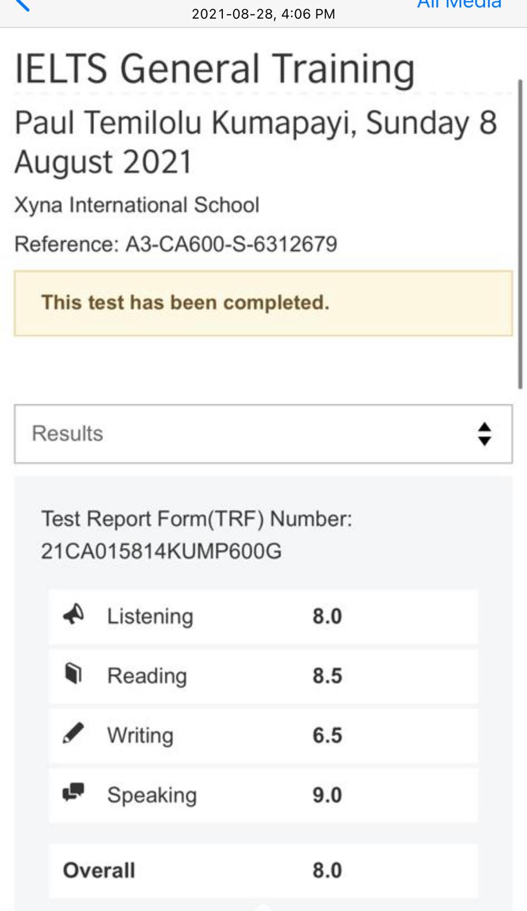The height and width of the screenshot is (911, 527).
Task: Click the 'This test has been completed' banner
Action: [x=263, y=303]
